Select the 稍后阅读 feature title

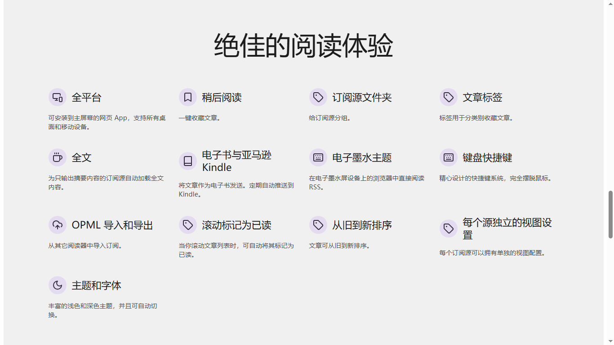pyautogui.click(x=222, y=98)
